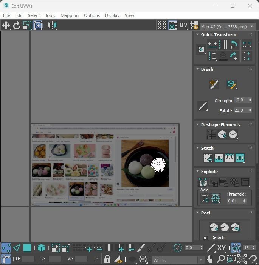Toggle the Lock Selection padlock

(107, 259)
